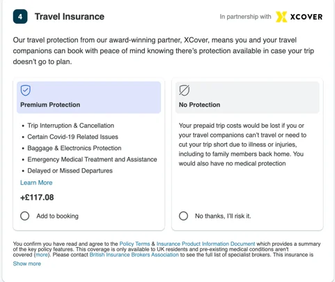Click the No Protection card header
This screenshot has width=335, height=282.
pyautogui.click(x=247, y=97)
